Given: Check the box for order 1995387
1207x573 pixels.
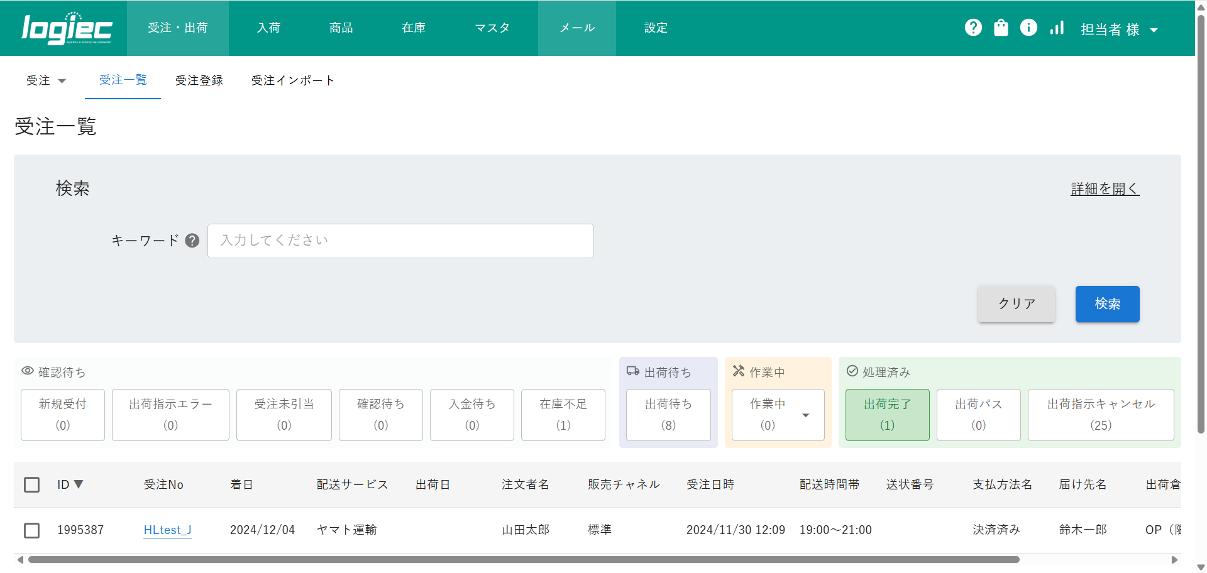Looking at the screenshot, I should click(31, 530).
